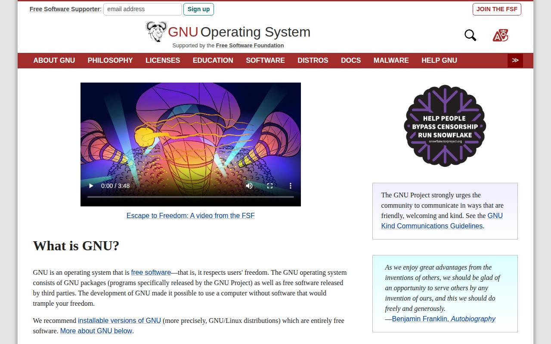Open the video's more options menu

[x=291, y=186]
